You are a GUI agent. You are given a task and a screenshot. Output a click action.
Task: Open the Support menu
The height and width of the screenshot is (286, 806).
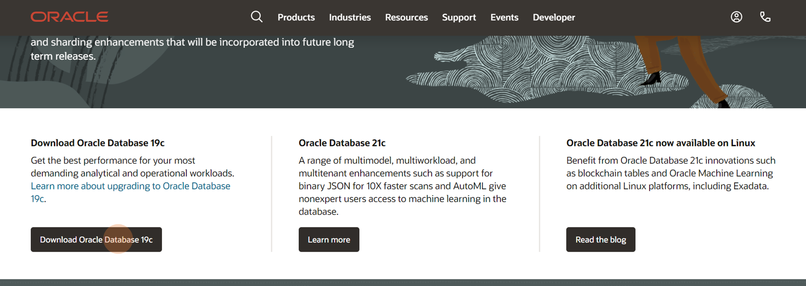click(x=459, y=17)
